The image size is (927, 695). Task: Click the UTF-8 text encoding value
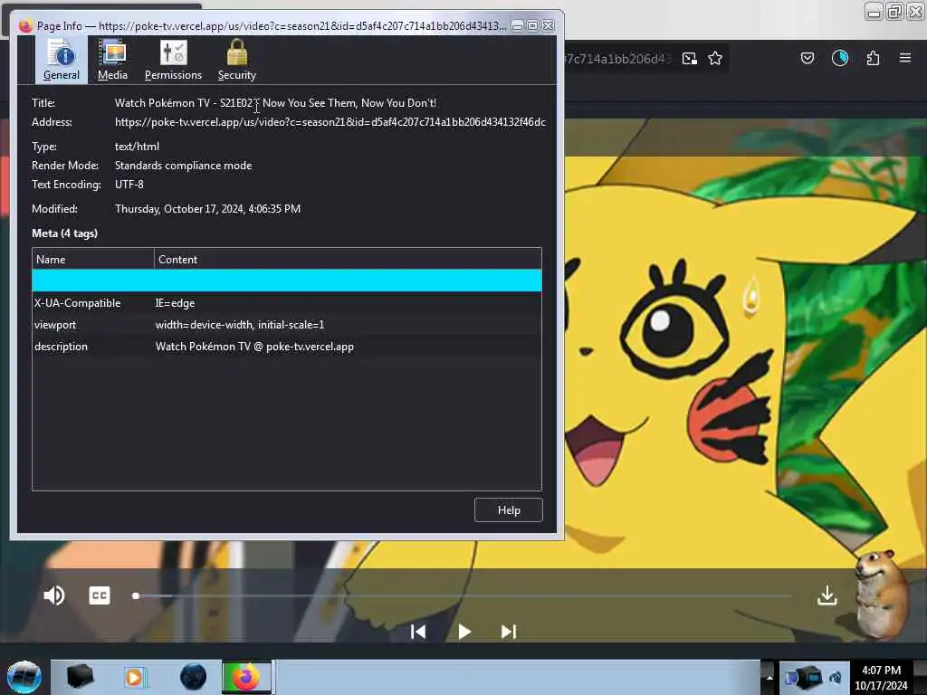coord(129,185)
